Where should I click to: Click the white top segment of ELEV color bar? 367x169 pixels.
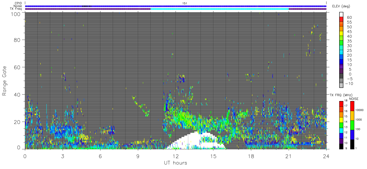pyautogui.click(x=341, y=15)
